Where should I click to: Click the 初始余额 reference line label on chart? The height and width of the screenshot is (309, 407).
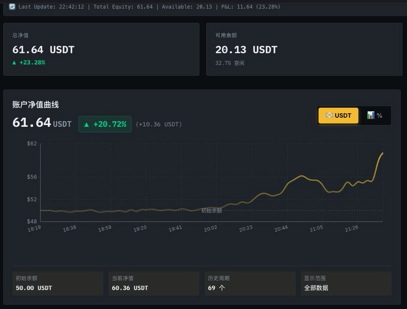tap(211, 210)
